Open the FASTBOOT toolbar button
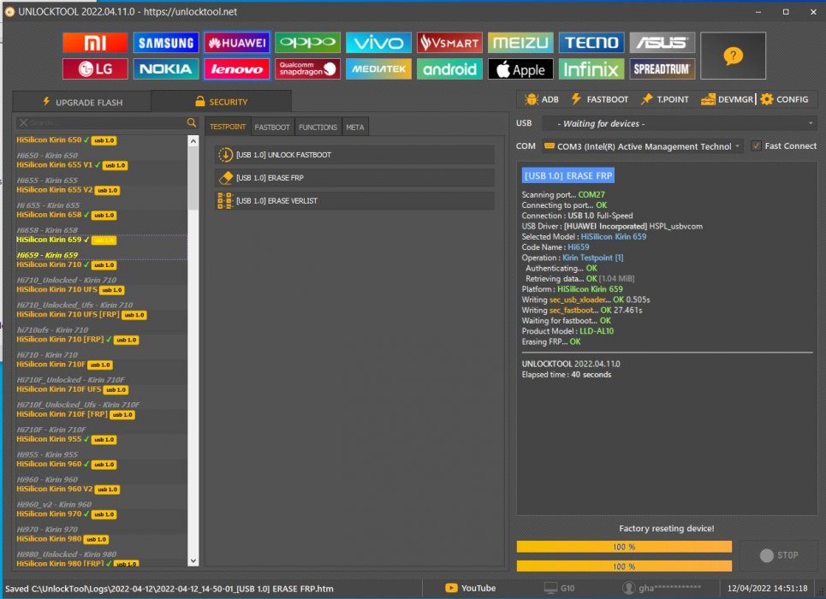 coord(599,99)
